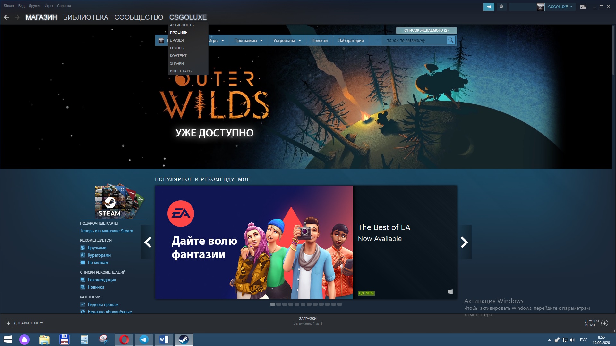
Task: Open the CSGOLUXE account dropdown at top right
Action: tap(560, 7)
